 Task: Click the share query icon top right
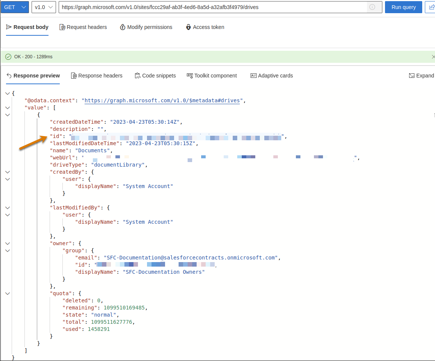tap(432, 7)
